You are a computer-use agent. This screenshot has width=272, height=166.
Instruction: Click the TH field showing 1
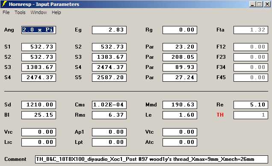click(251, 115)
